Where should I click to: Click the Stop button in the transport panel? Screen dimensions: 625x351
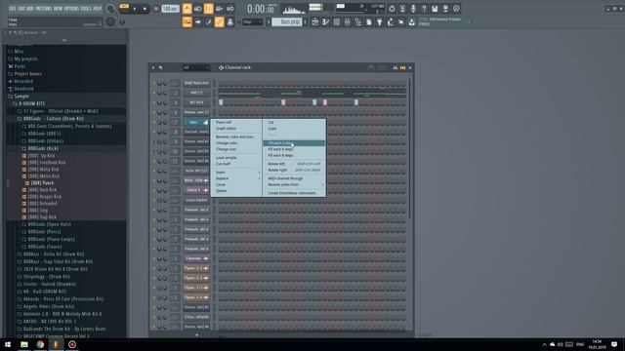[145, 9]
